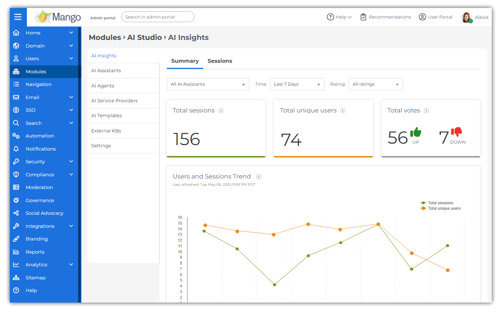Screen dimensions: 503x312
Task: Click the red thumbs down icon
Action: (456, 132)
